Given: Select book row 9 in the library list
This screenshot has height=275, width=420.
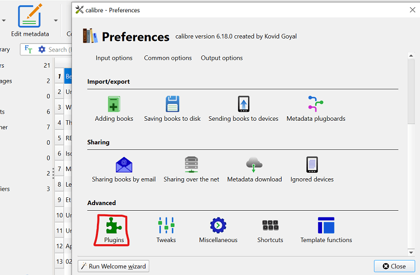Looking at the screenshot, I should [63, 200].
